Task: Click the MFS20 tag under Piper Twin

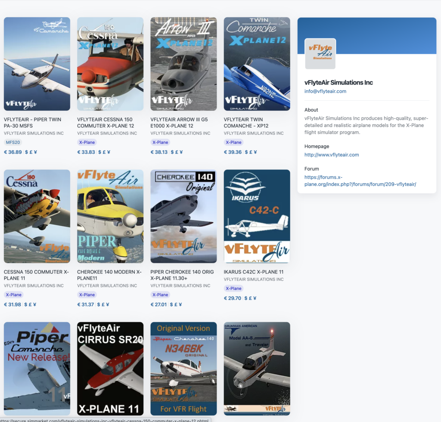Action: click(13, 143)
